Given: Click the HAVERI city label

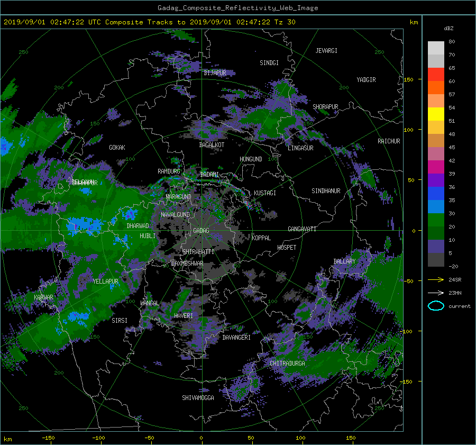Looking at the screenshot, I should 184,316.
